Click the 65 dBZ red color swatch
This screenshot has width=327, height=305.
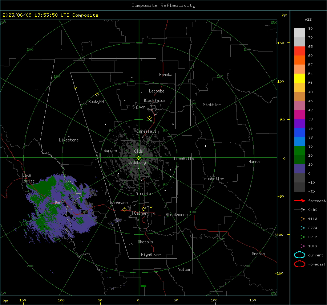pos(299,51)
